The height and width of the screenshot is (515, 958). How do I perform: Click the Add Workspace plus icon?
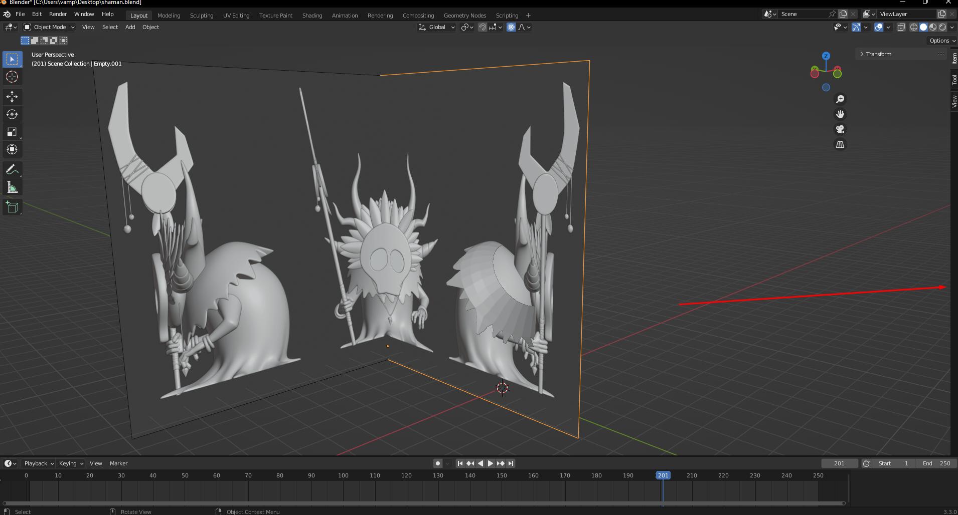pos(528,15)
